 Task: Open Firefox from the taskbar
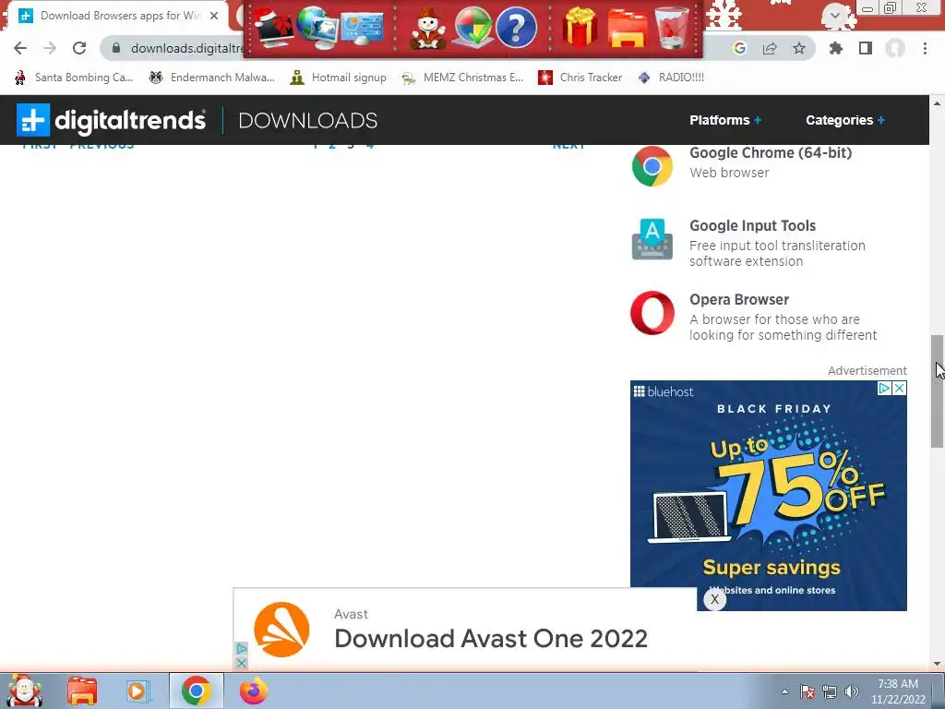(x=254, y=691)
